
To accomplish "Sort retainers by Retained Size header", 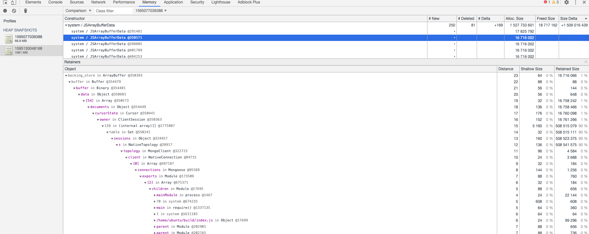I will [x=571, y=69].
